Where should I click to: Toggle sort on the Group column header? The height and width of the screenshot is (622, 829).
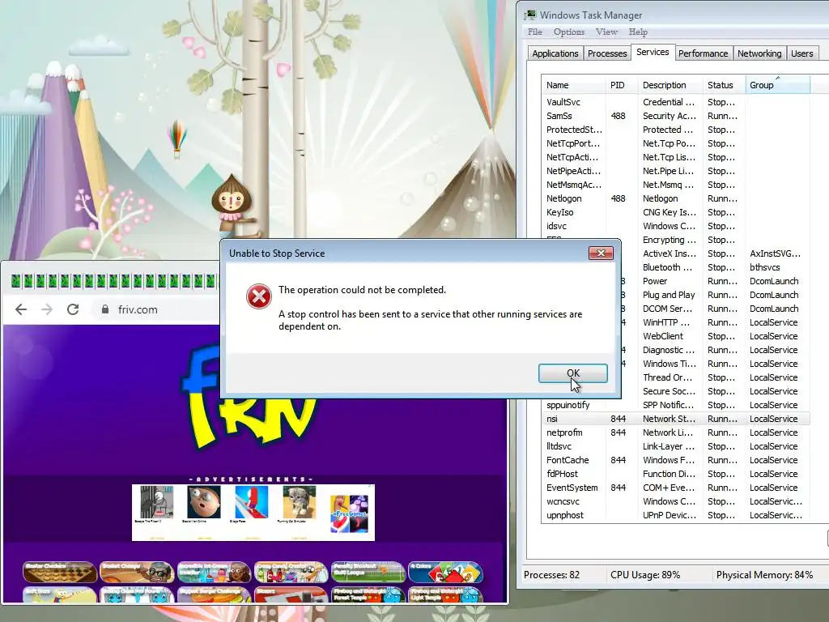coord(778,85)
